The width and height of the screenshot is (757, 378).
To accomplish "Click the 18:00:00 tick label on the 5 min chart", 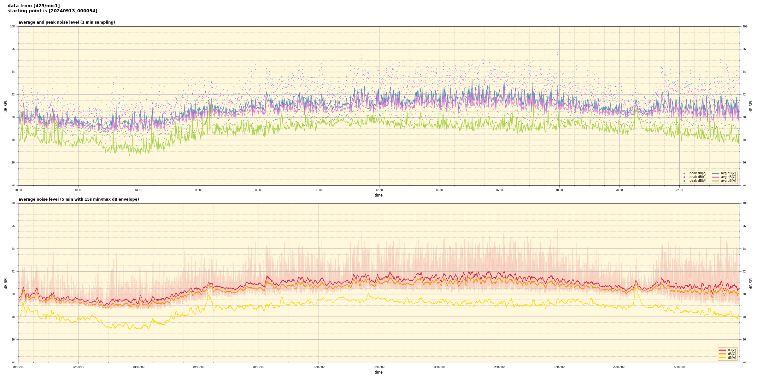I will (x=559, y=367).
